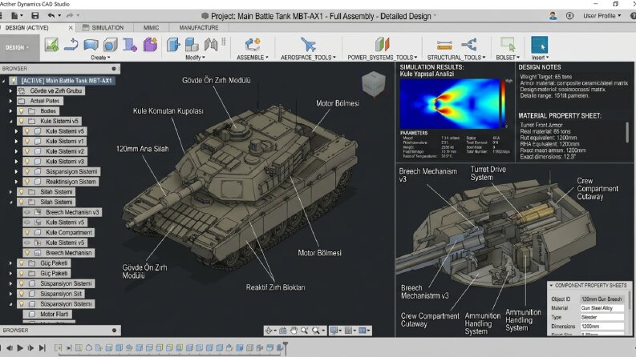The height and width of the screenshot is (357, 636).
Task: Select the gray split body Modify tool
Action: tap(211, 45)
